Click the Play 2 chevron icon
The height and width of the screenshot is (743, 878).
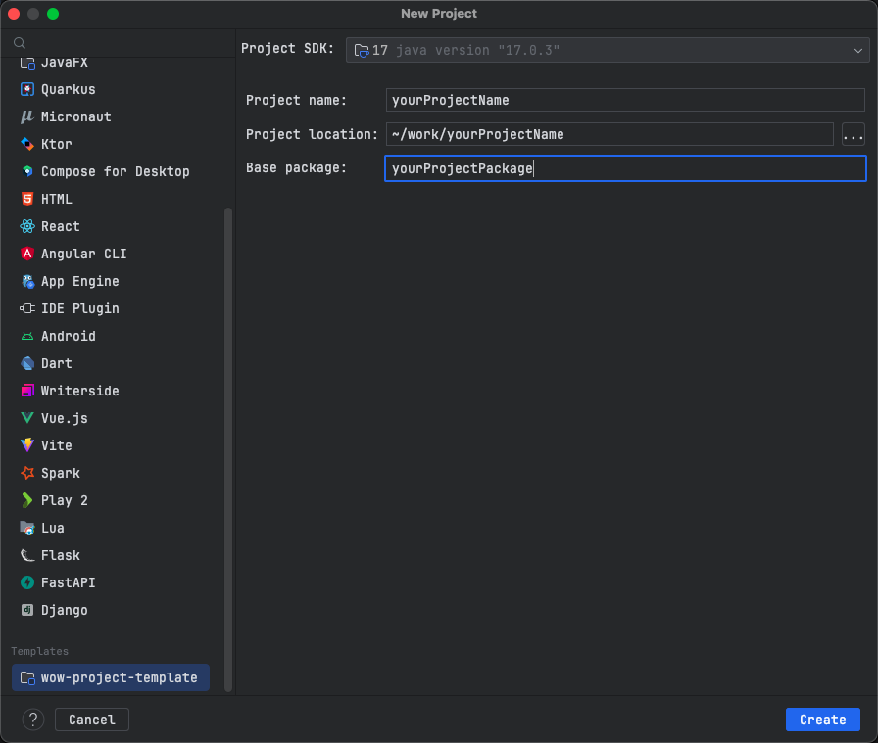click(x=26, y=501)
